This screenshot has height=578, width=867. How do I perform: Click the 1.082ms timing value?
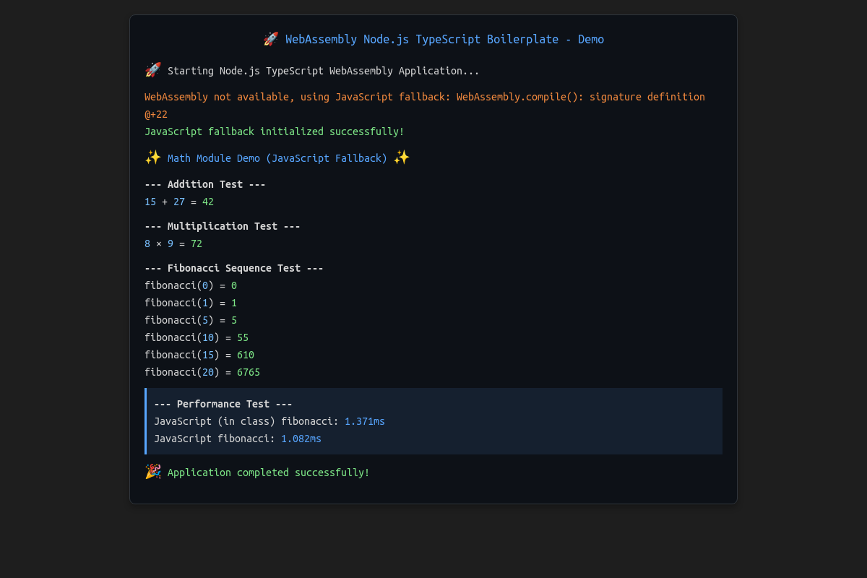click(301, 439)
